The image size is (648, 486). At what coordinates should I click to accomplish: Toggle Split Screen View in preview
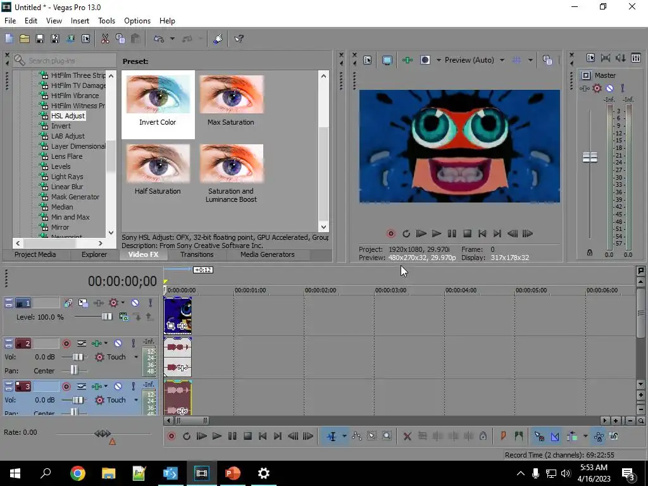425,60
